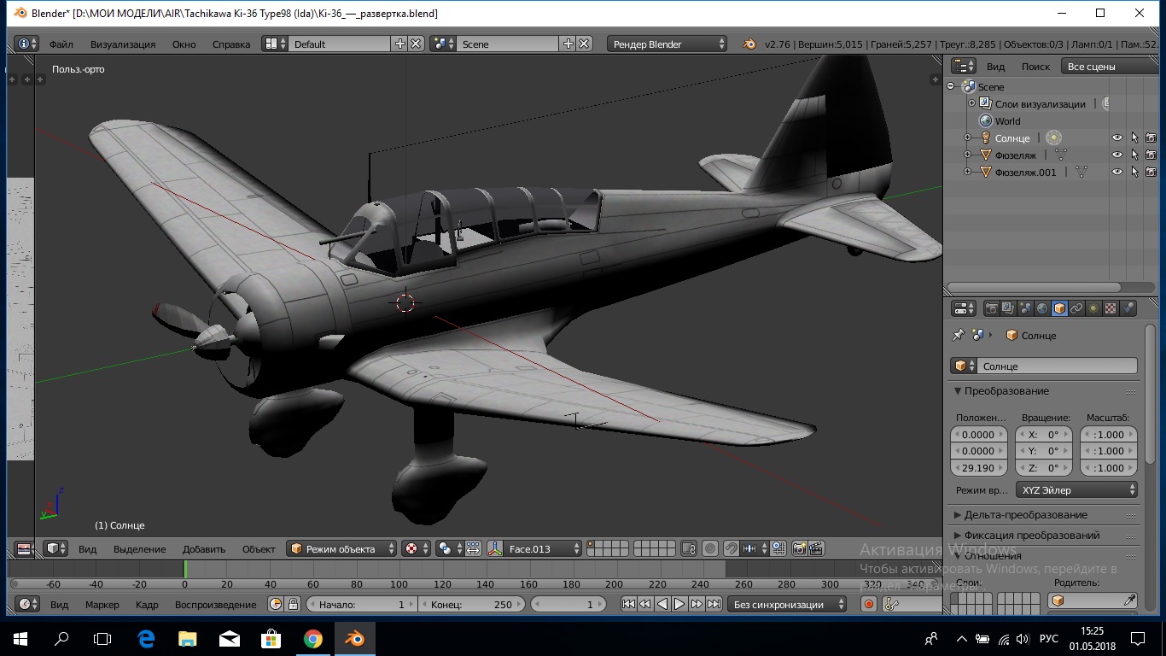
Task: Click the play animation button in timeline
Action: coord(679,604)
